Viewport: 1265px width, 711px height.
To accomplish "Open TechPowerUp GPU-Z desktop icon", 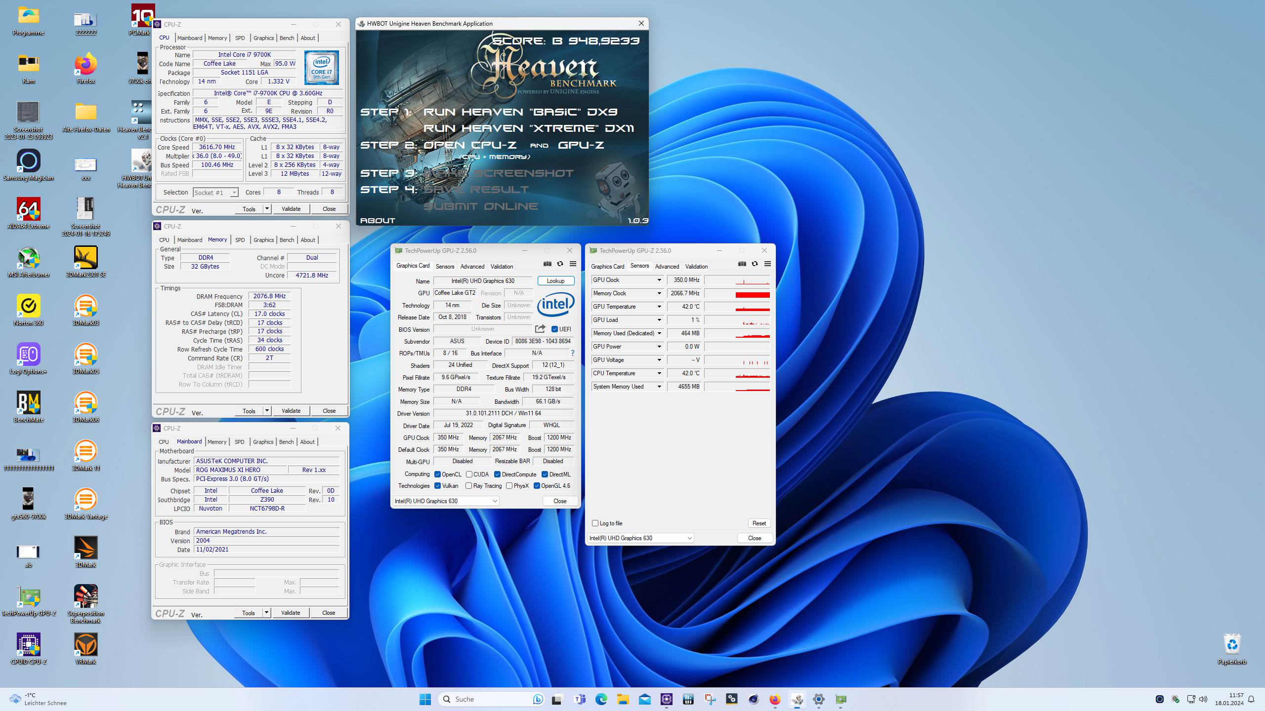I will point(28,600).
